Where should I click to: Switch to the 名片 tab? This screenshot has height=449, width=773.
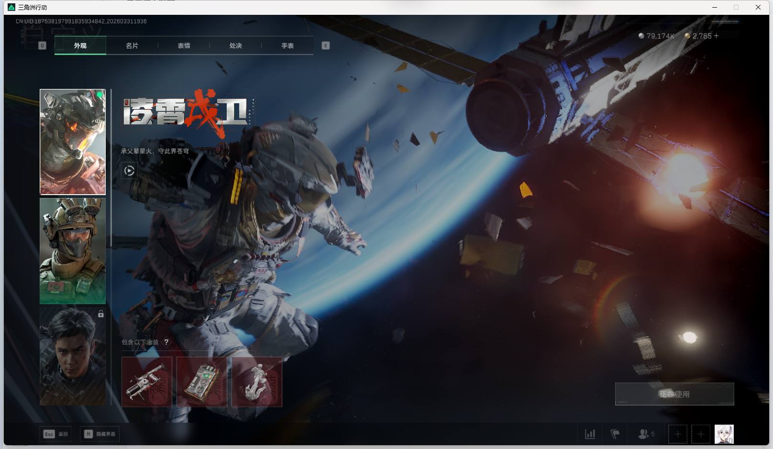tap(132, 46)
